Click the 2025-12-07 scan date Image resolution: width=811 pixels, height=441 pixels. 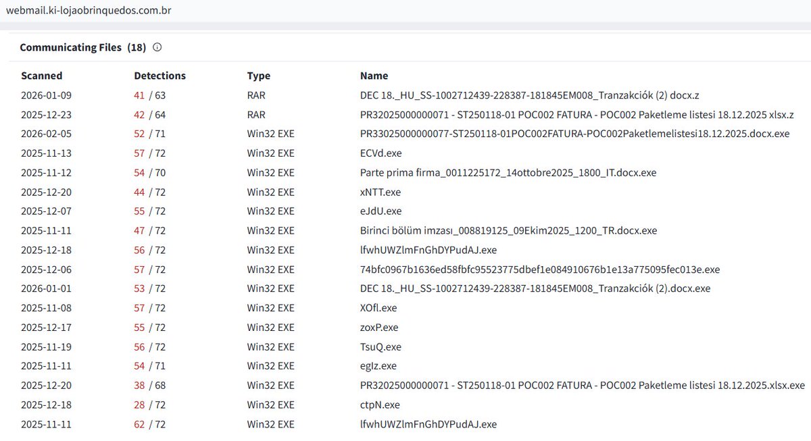[46, 211]
